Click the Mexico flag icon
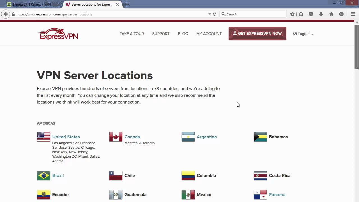This screenshot has width=359, height=202. pyautogui.click(x=188, y=195)
